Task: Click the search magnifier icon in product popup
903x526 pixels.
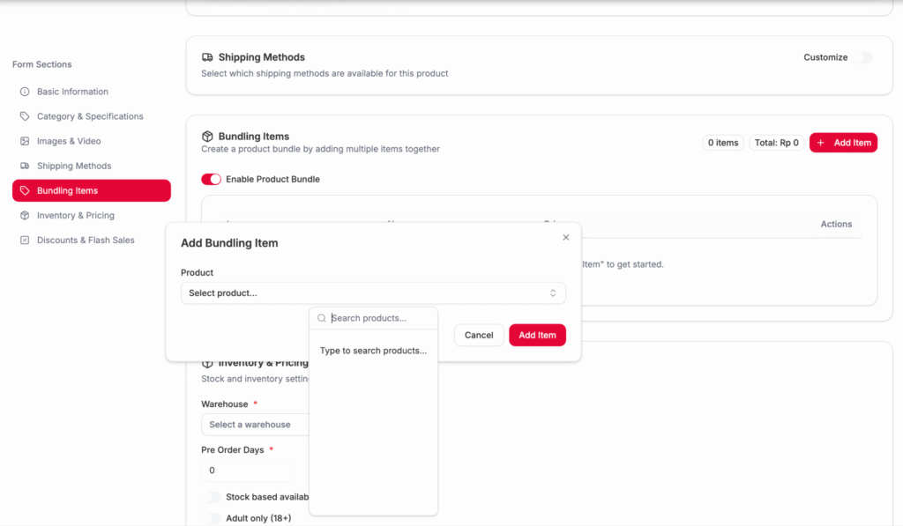Action: point(322,318)
